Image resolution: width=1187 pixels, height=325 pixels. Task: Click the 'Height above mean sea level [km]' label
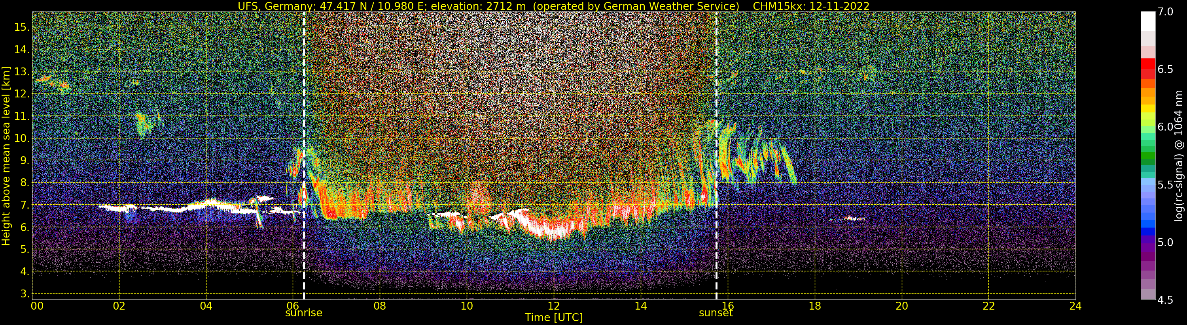[x=6, y=155]
